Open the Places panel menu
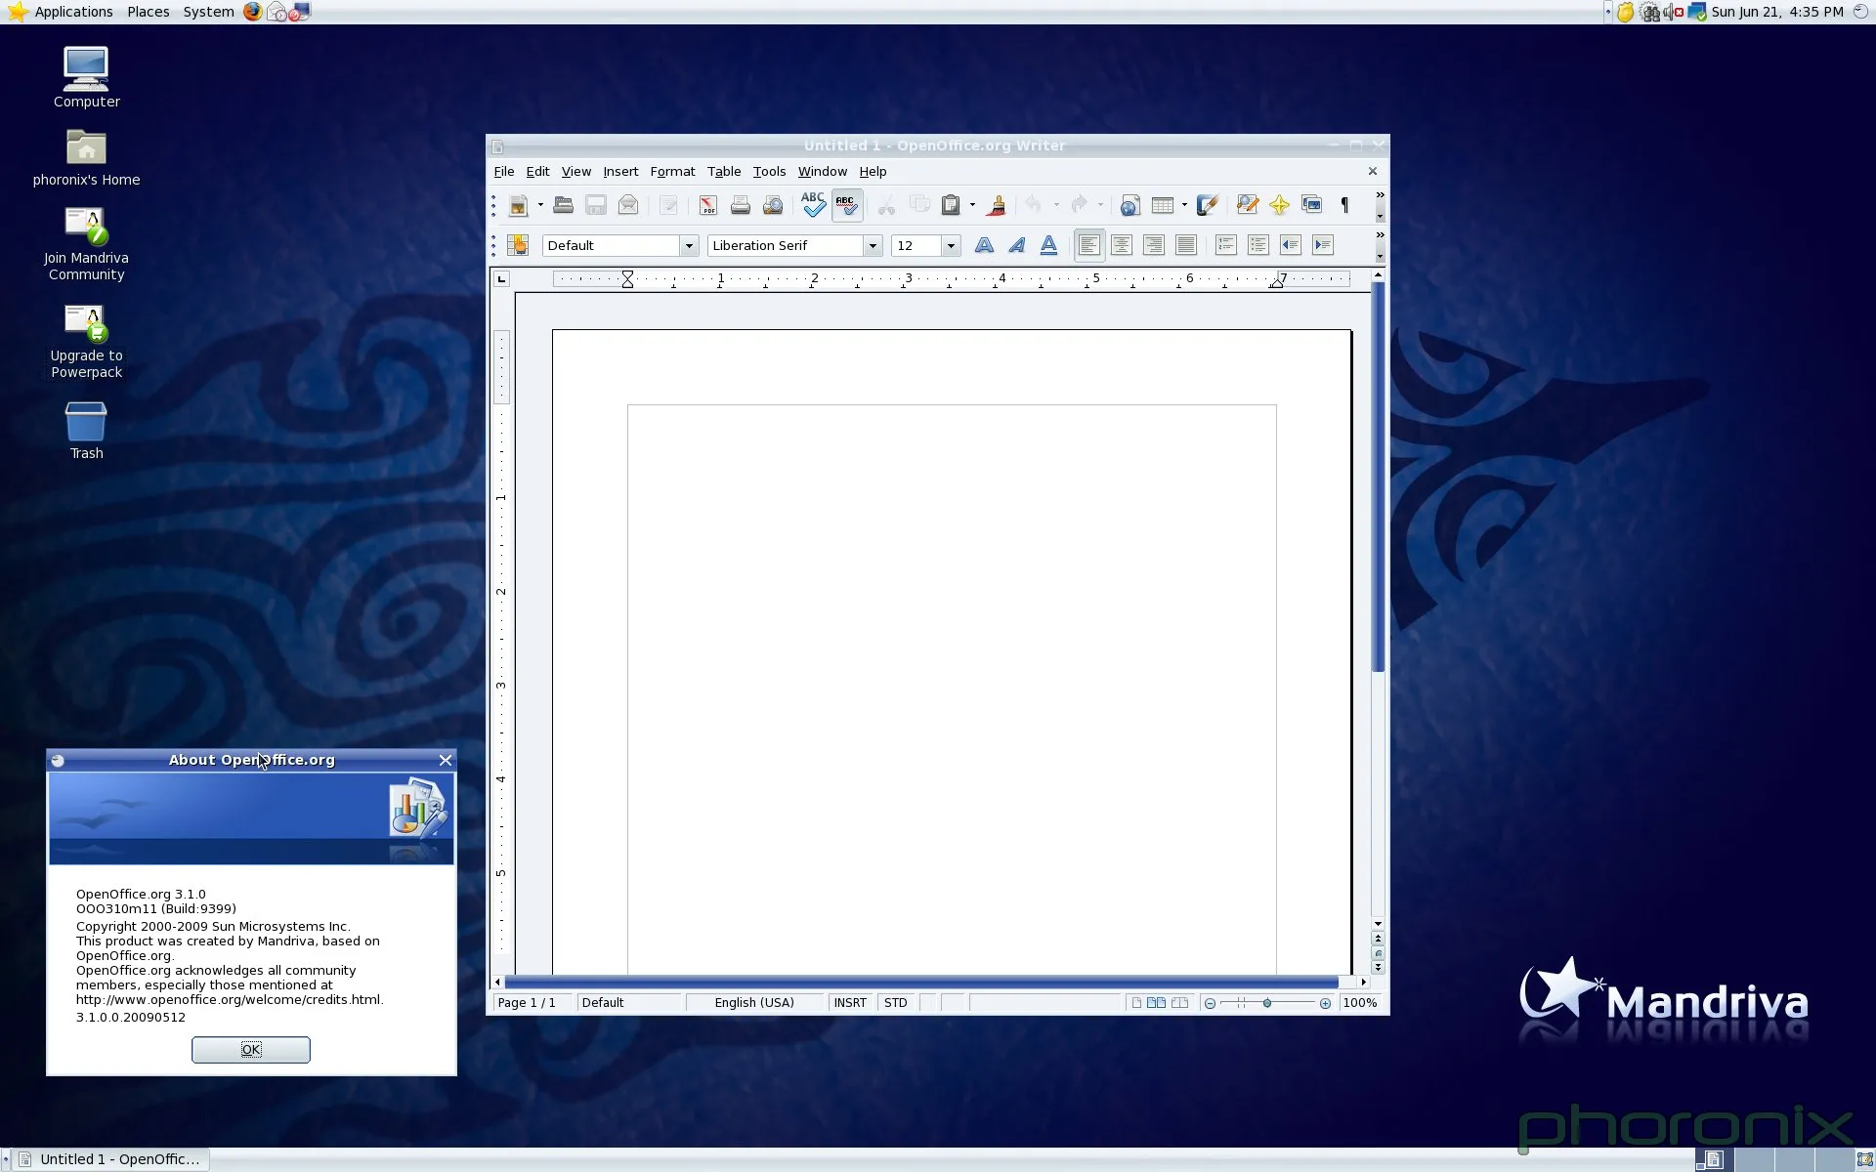Viewport: 1876px width, 1172px height. (149, 12)
